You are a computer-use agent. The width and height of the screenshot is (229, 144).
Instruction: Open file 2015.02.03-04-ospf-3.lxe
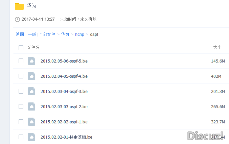point(64,91)
